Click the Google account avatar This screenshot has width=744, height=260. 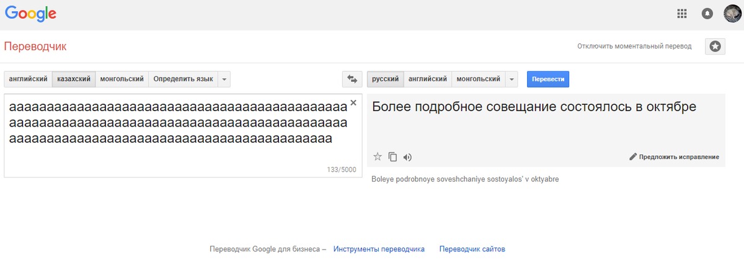[x=733, y=13]
